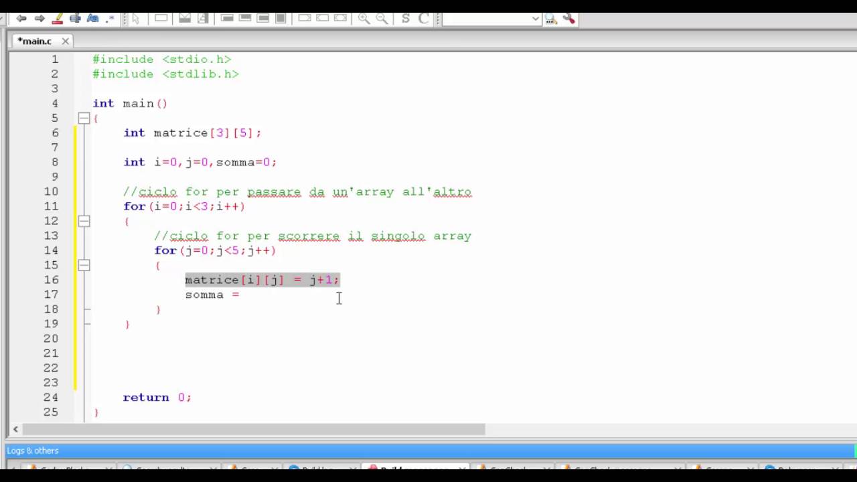Click comment 'ciclo for per passare da un'array'
The image size is (857, 482).
[x=298, y=191]
